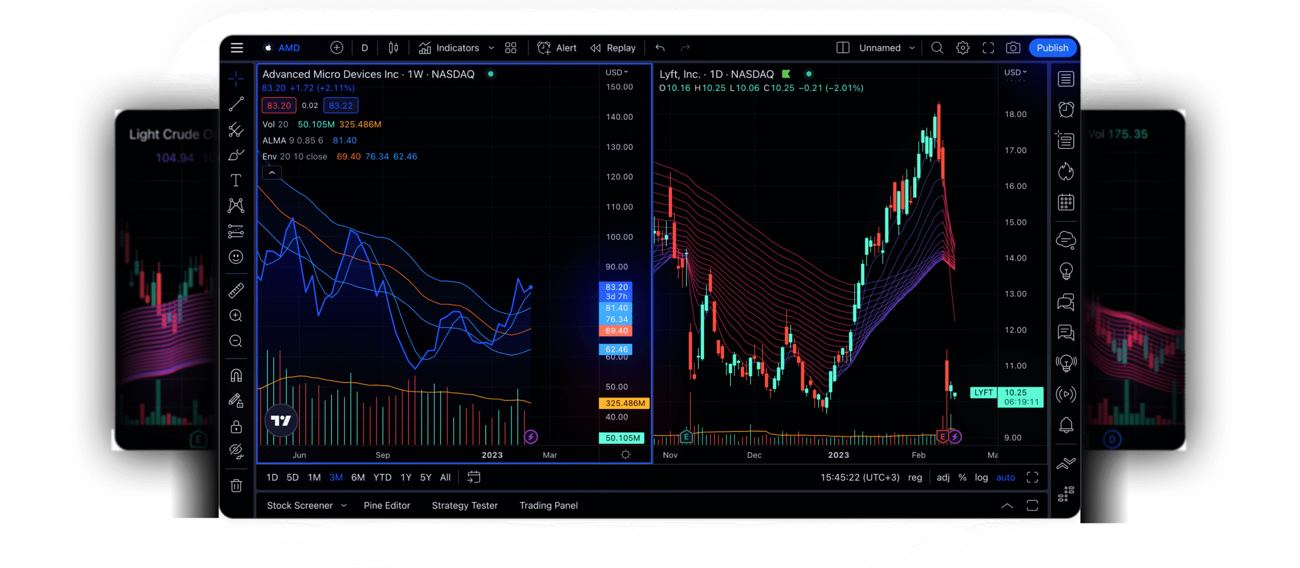Click the Publish button
Screen dimensions: 1300x568
pos(1052,48)
